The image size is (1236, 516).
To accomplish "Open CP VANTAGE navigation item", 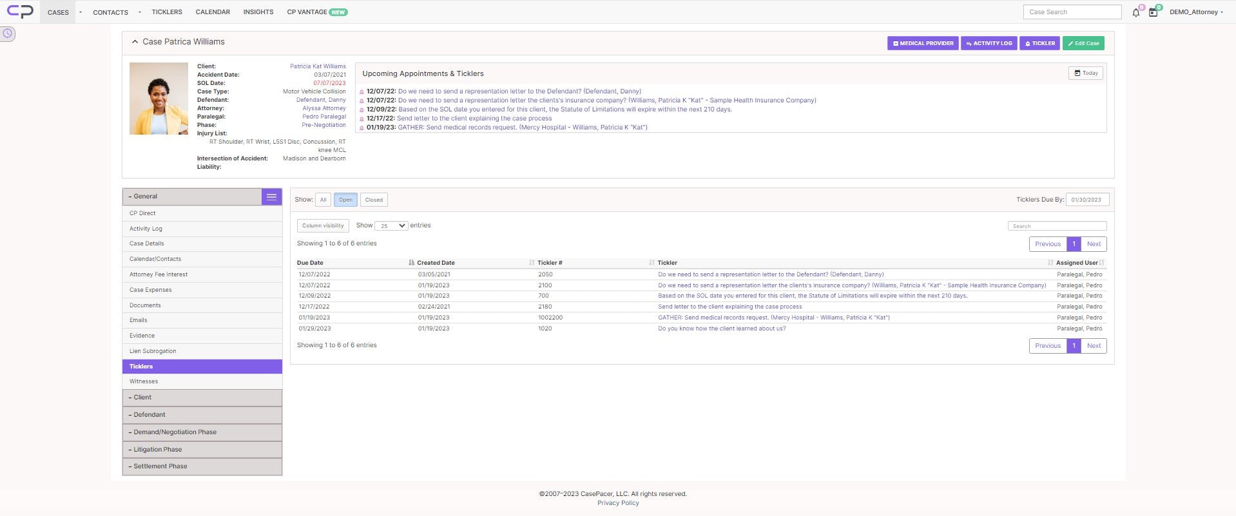I will 317,12.
